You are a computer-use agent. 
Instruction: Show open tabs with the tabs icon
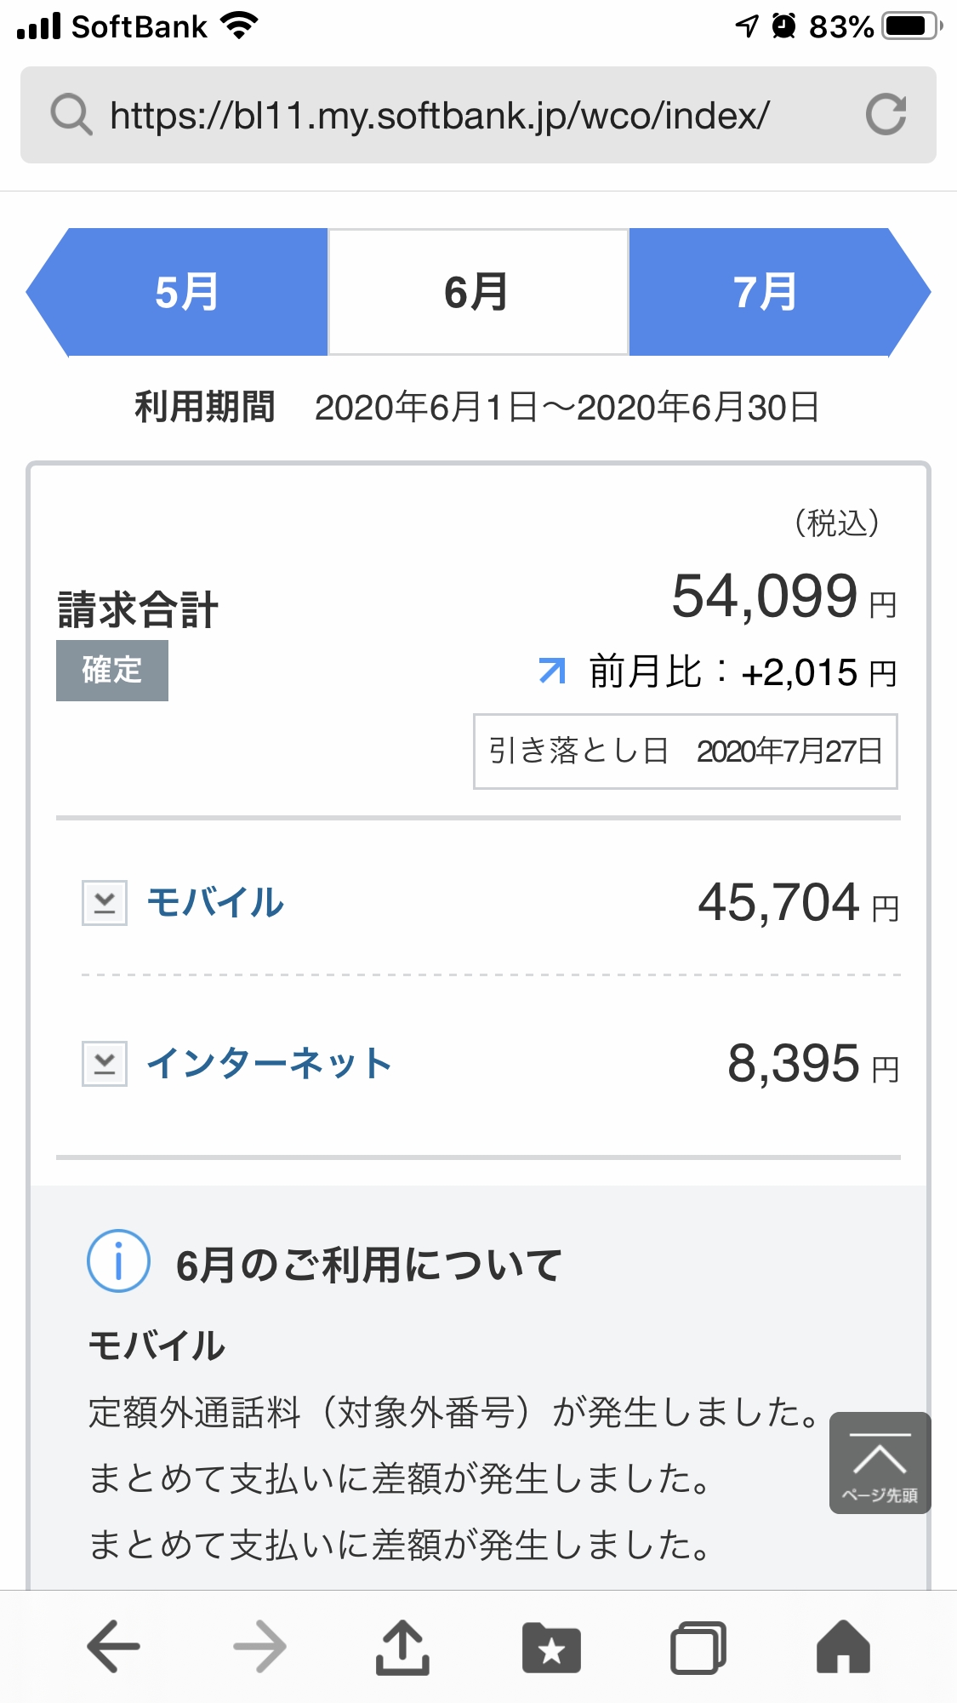click(698, 1648)
